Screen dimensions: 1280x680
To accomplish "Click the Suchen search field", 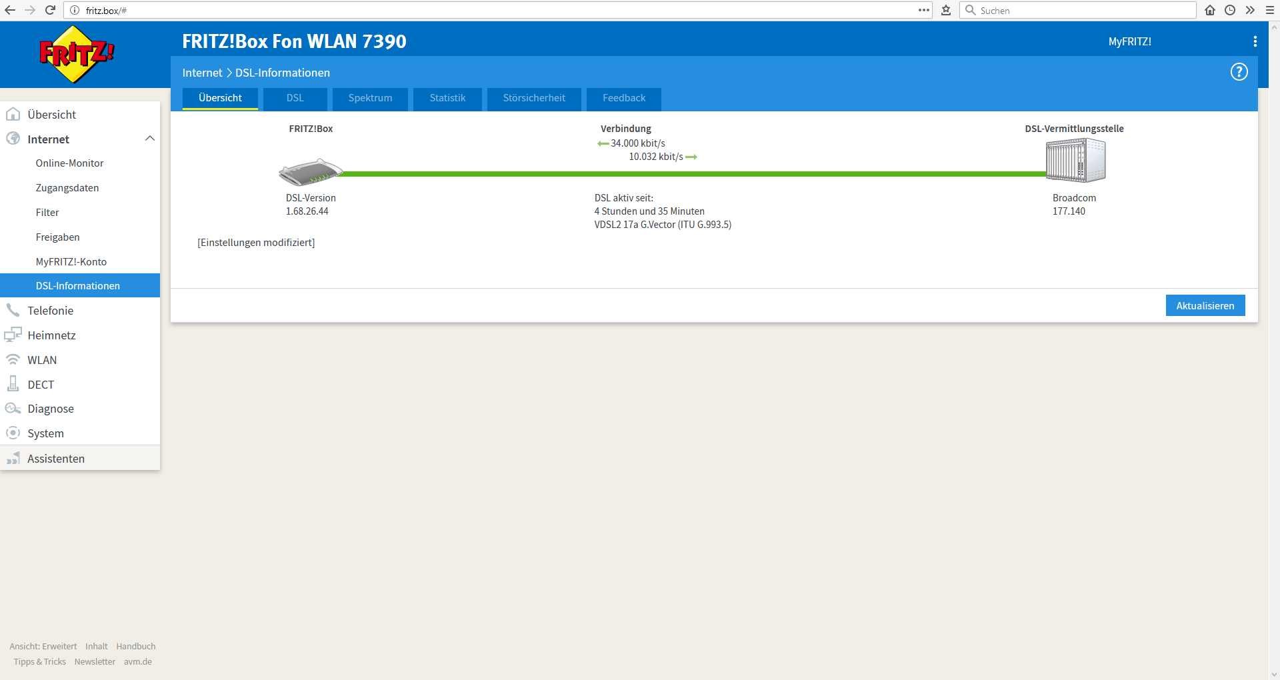I will point(1078,10).
